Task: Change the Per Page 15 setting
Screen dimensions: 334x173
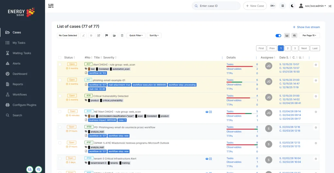Action: pos(309,36)
